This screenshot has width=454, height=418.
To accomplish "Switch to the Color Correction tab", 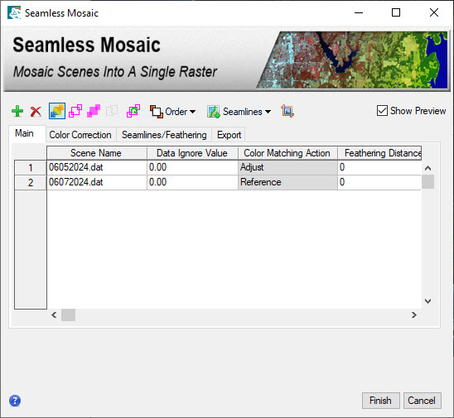I will [x=80, y=135].
